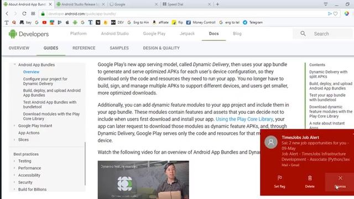
Task: Open the tab menu icon above the toolbar
Action: [326, 4]
